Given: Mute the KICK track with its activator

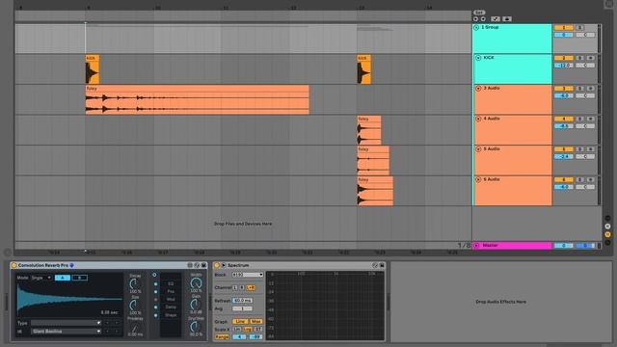Looking at the screenshot, I should coord(563,58).
